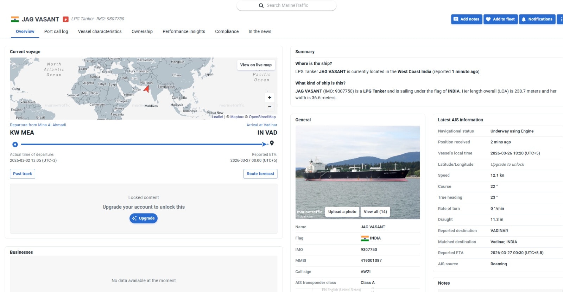Click in the Search MarineTraffic field
Image resolution: width=563 pixels, height=292 pixels.
click(292, 6)
